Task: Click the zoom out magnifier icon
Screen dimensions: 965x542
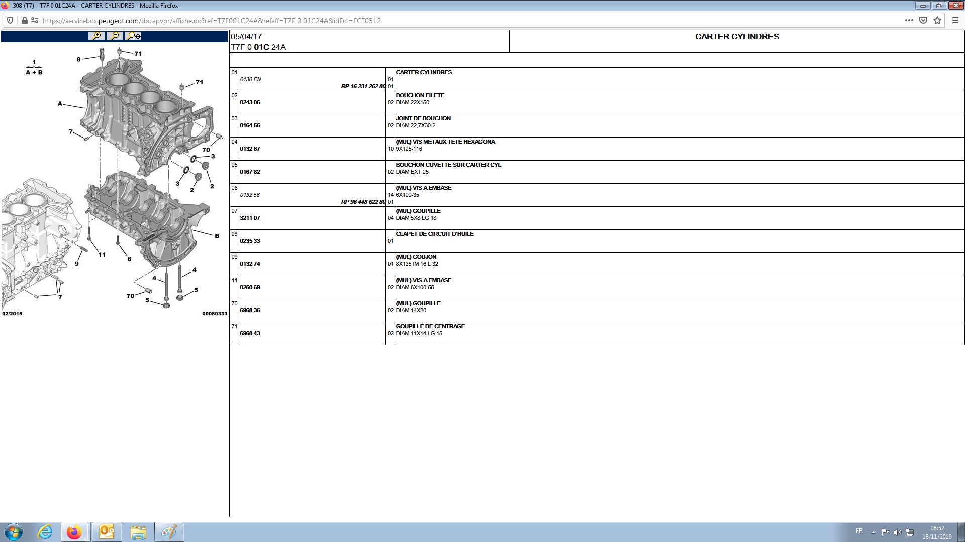Action: [x=115, y=36]
